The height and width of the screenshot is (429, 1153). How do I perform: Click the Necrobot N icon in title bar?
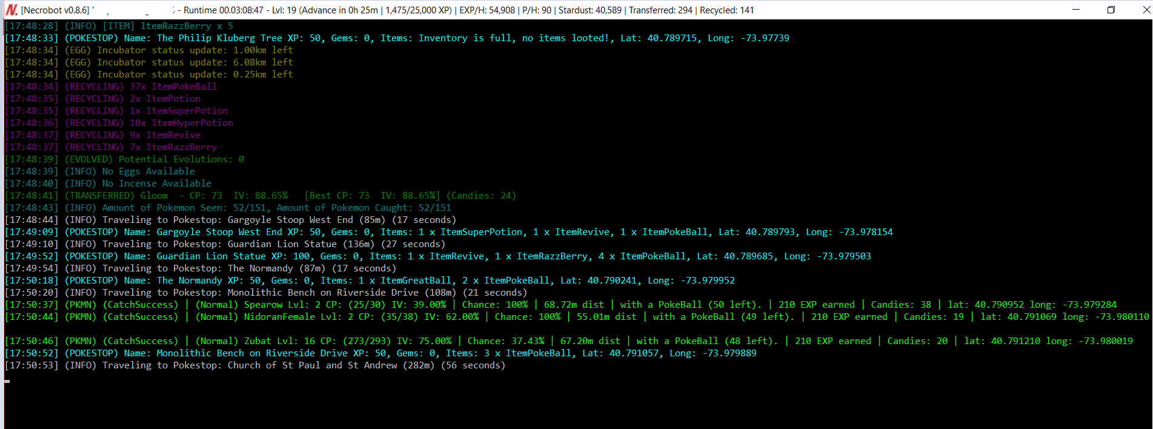(11, 10)
